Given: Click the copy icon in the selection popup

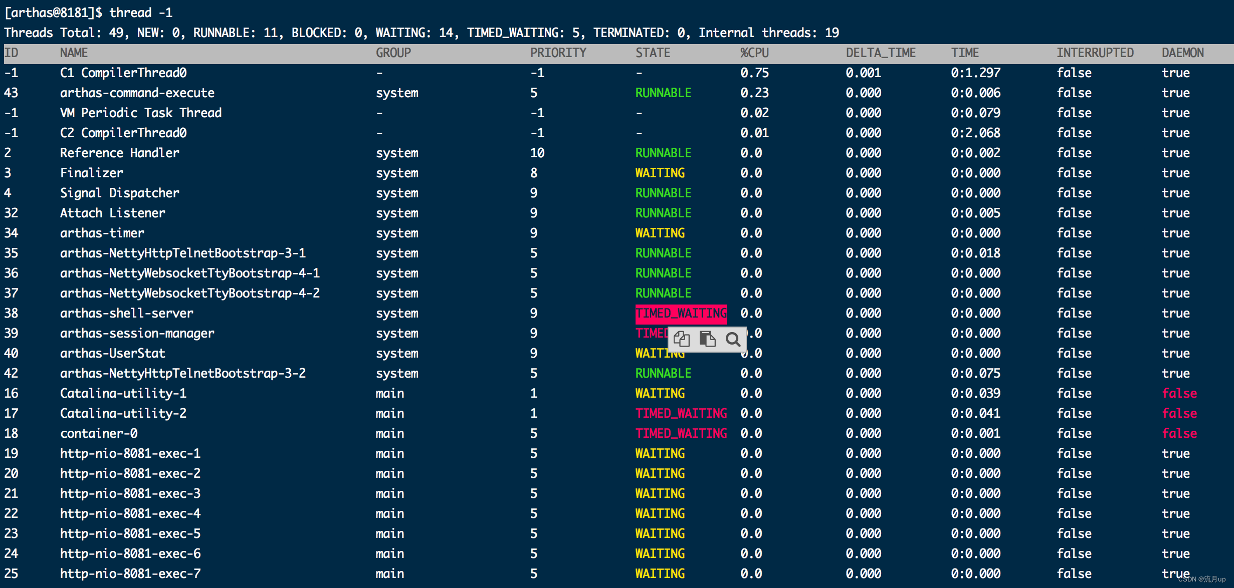Looking at the screenshot, I should (682, 339).
